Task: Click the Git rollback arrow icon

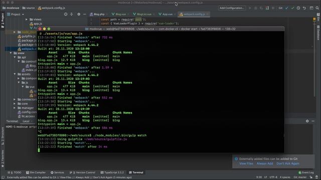Action: [x=304, y=8]
